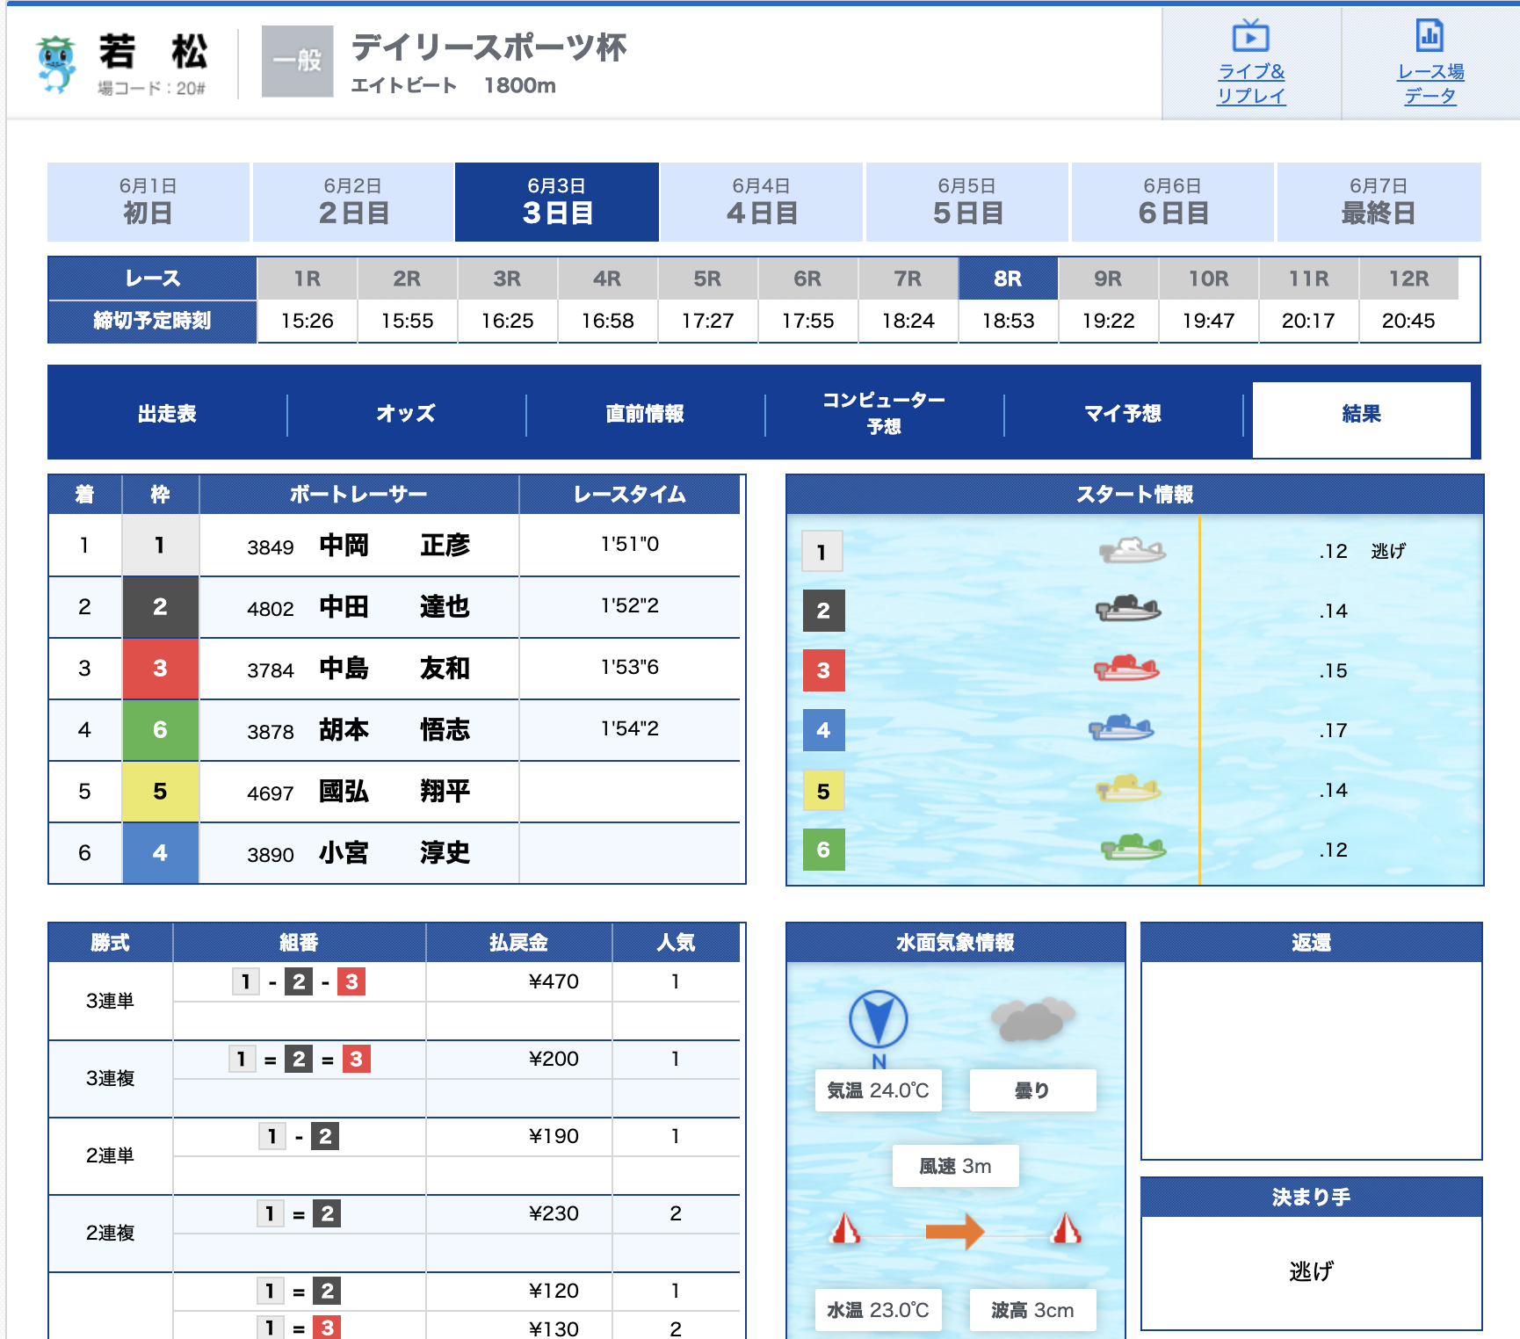
Task: Click the black boat 2 icon
Action: click(1128, 609)
